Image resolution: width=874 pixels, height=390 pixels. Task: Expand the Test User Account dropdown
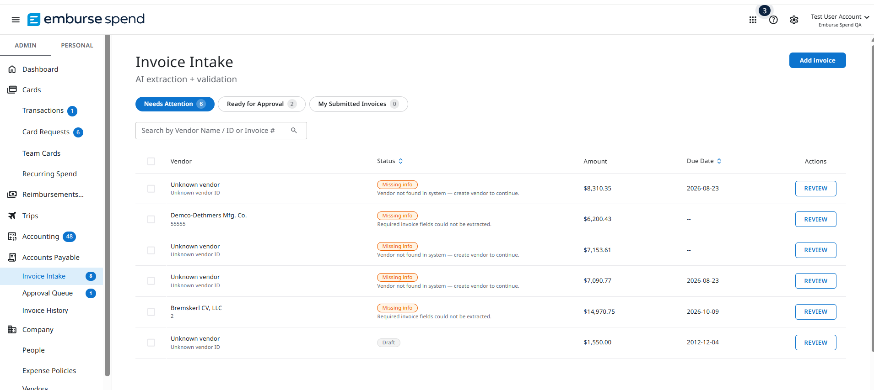[840, 20]
